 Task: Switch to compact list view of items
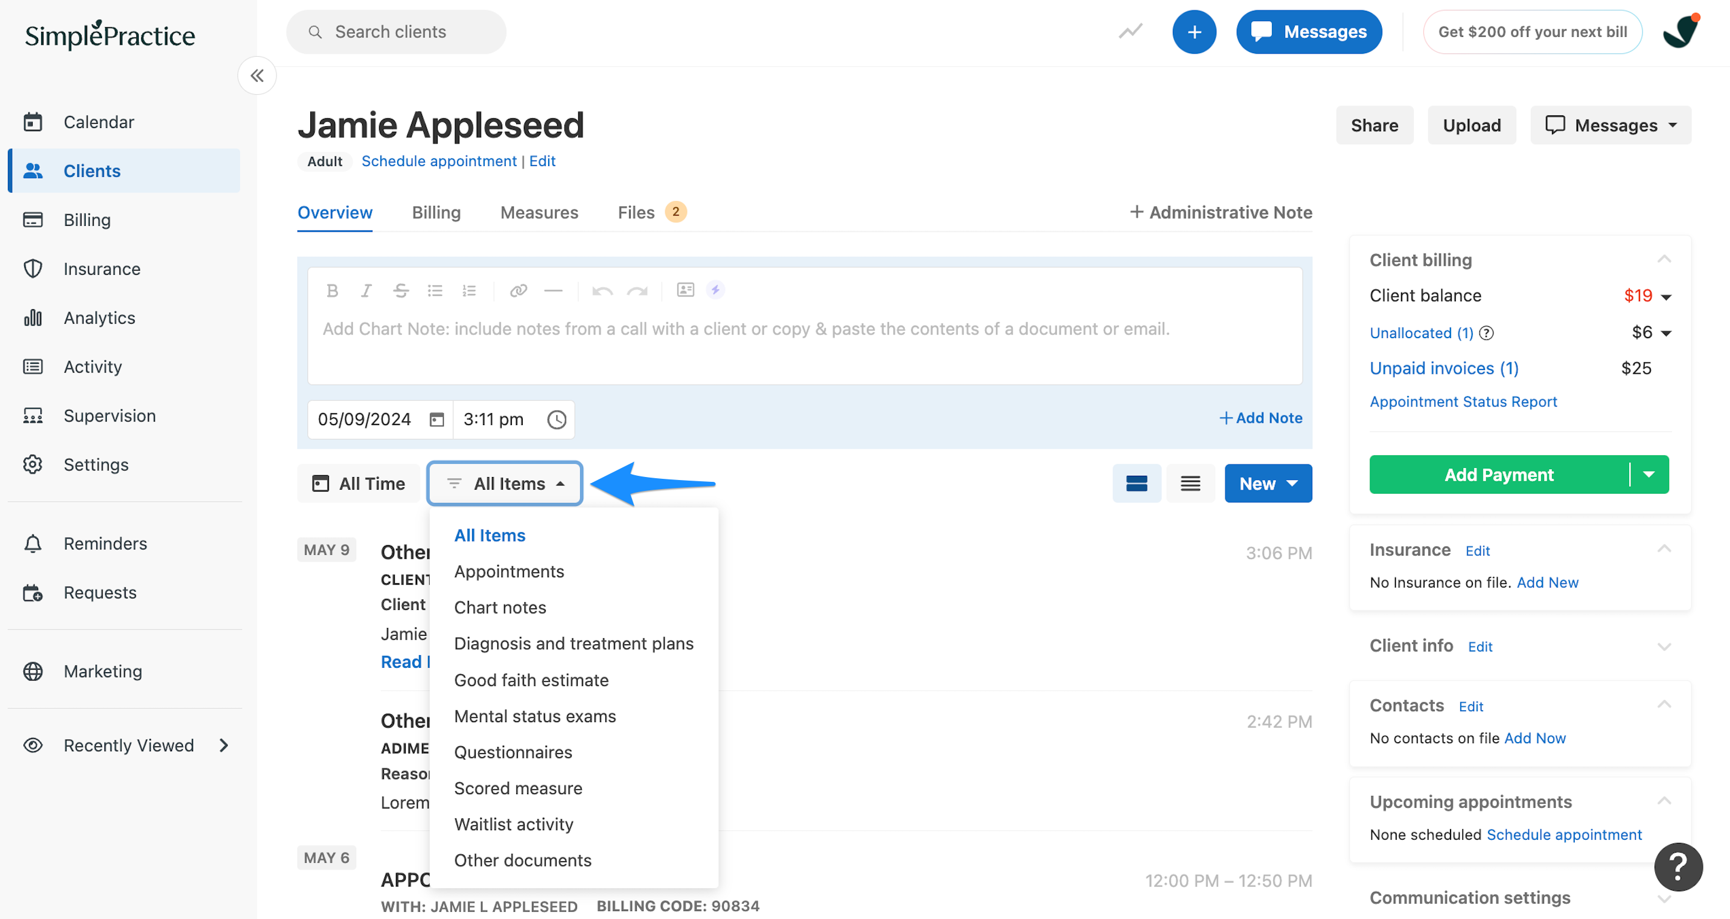[1189, 483]
